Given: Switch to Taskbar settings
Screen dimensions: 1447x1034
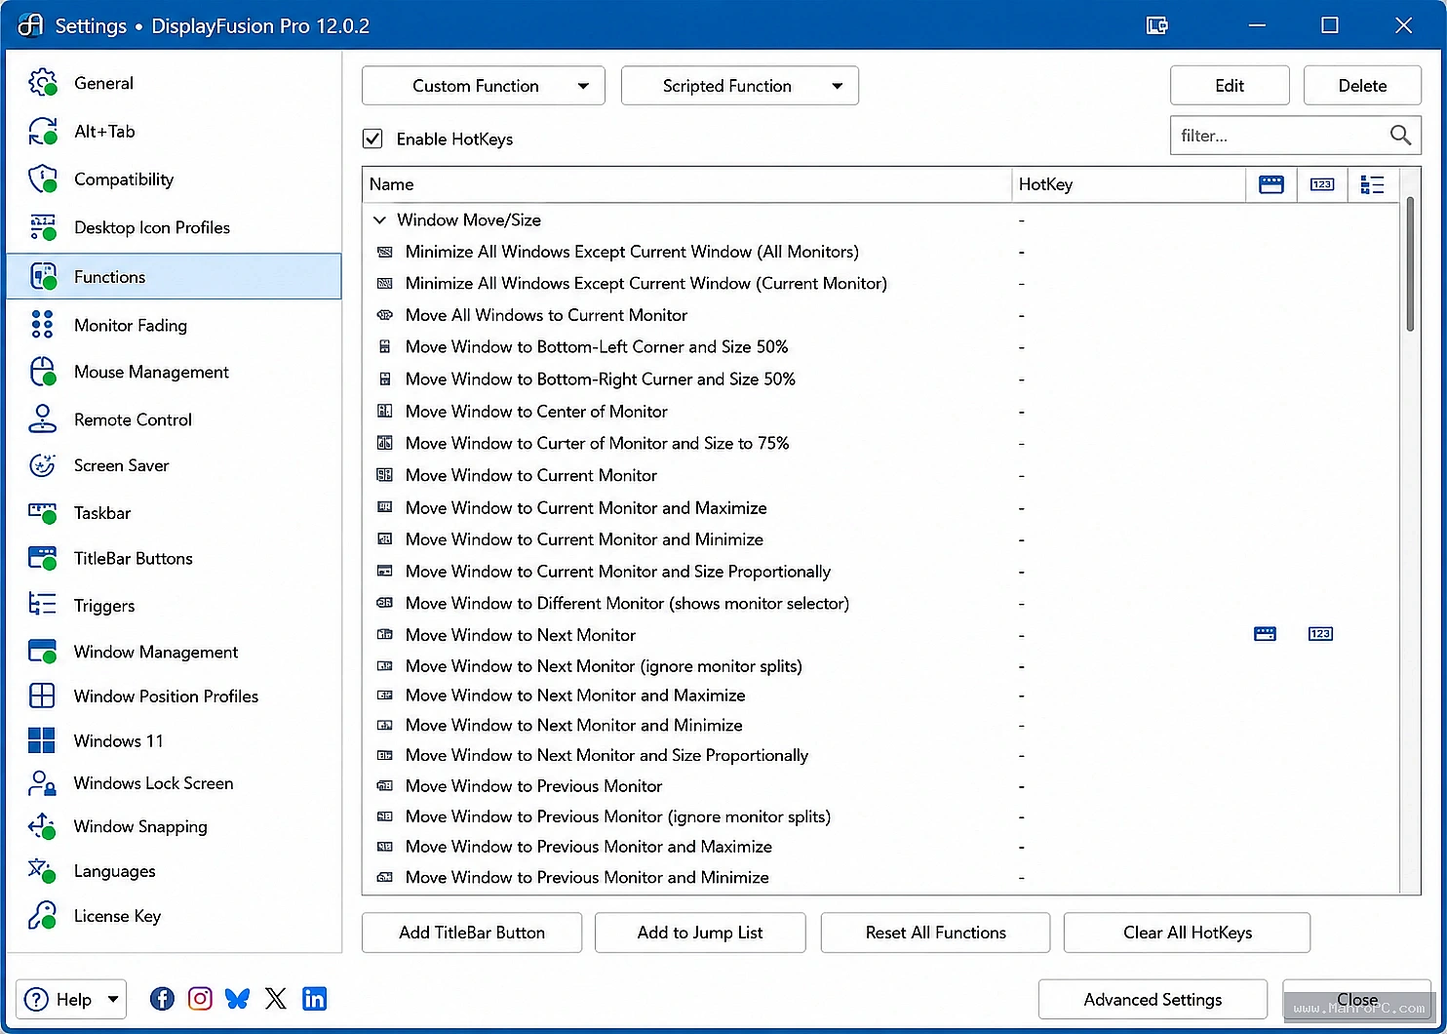Looking at the screenshot, I should (174, 512).
